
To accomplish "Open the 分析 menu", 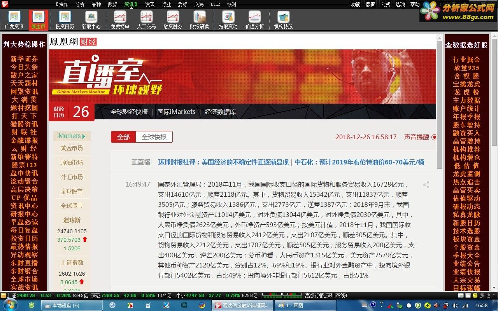I will [80, 4].
